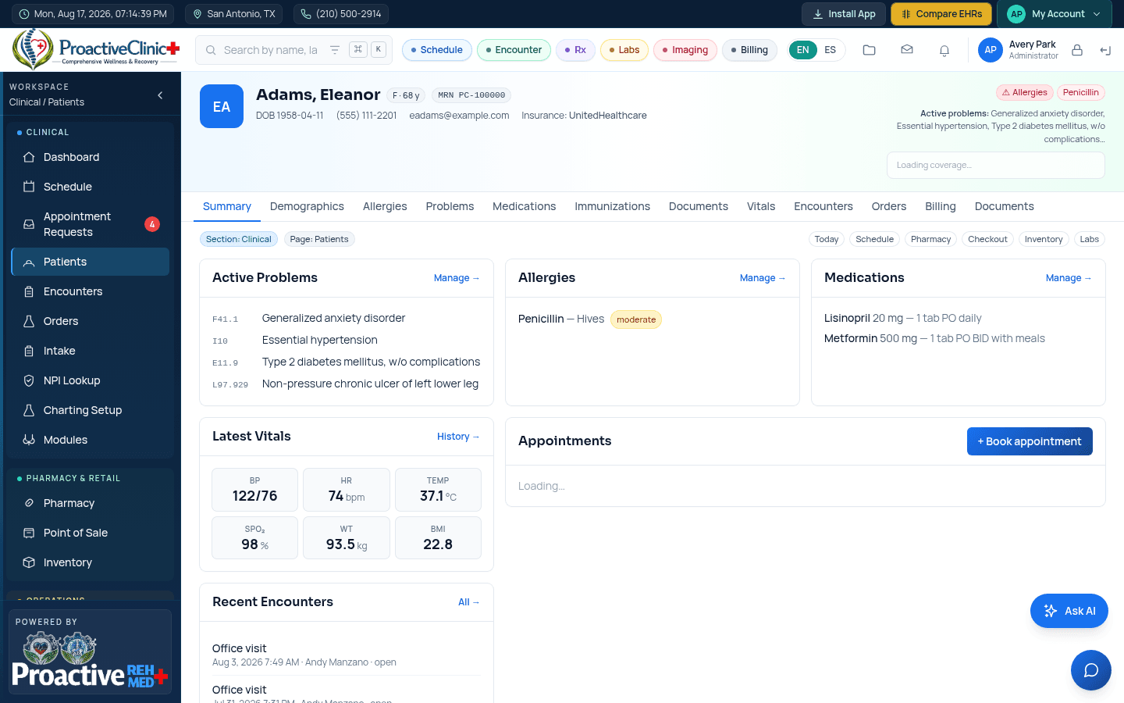Open Point of Sale register icon
Screen dimensions: 1124x703
pos(29,533)
